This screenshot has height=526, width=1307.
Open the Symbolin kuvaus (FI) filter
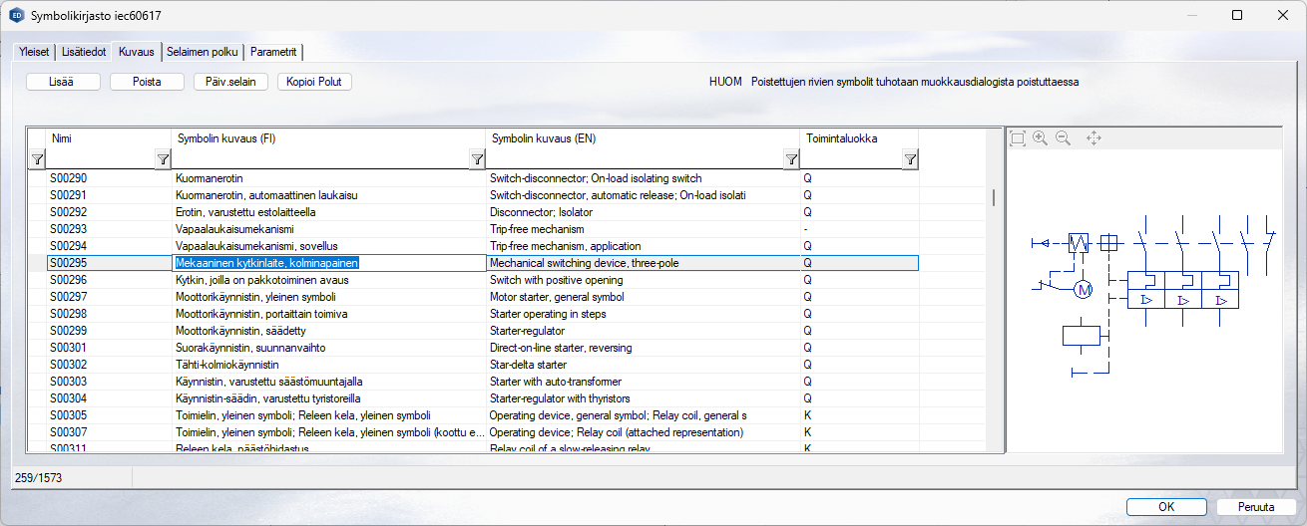tap(476, 158)
